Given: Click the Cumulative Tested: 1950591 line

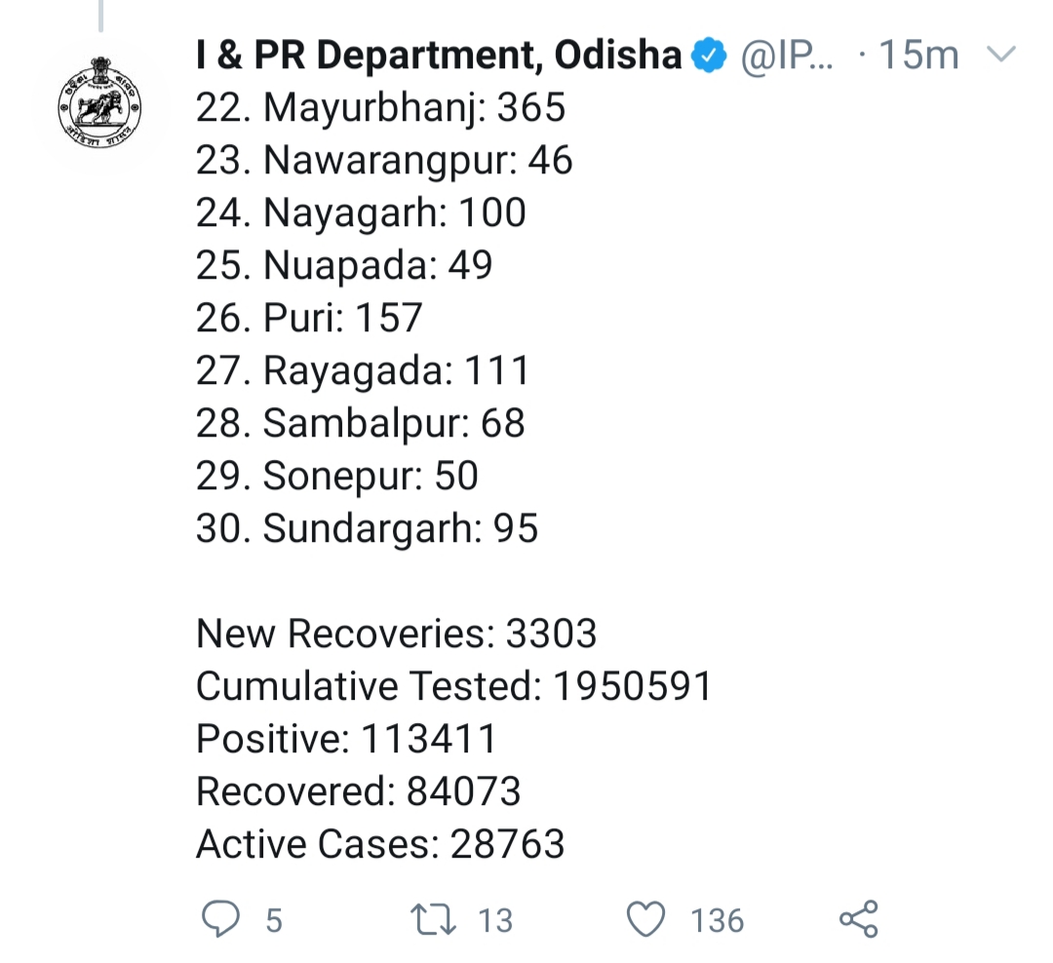Looking at the screenshot, I should (x=453, y=687).
